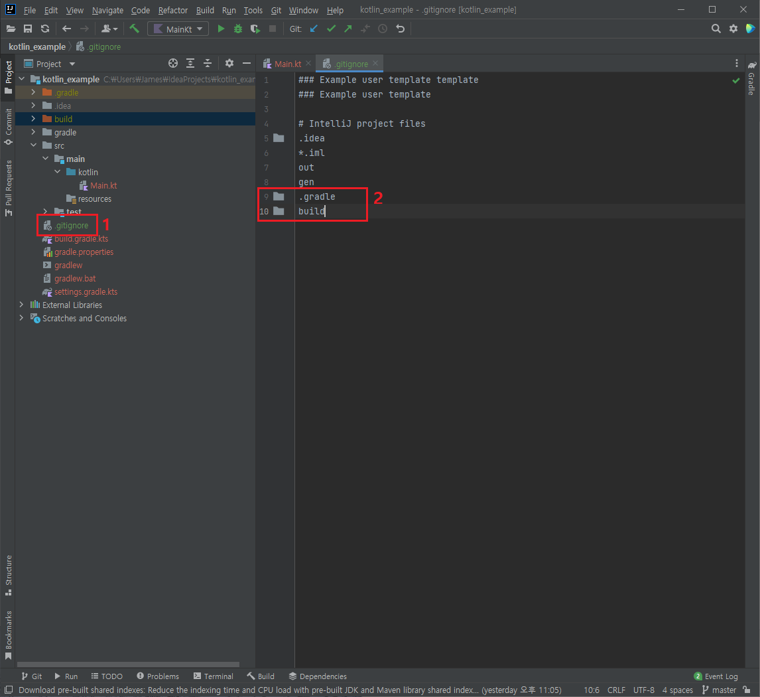
Task: Open search with the magnifier icon
Action: [x=716, y=29]
